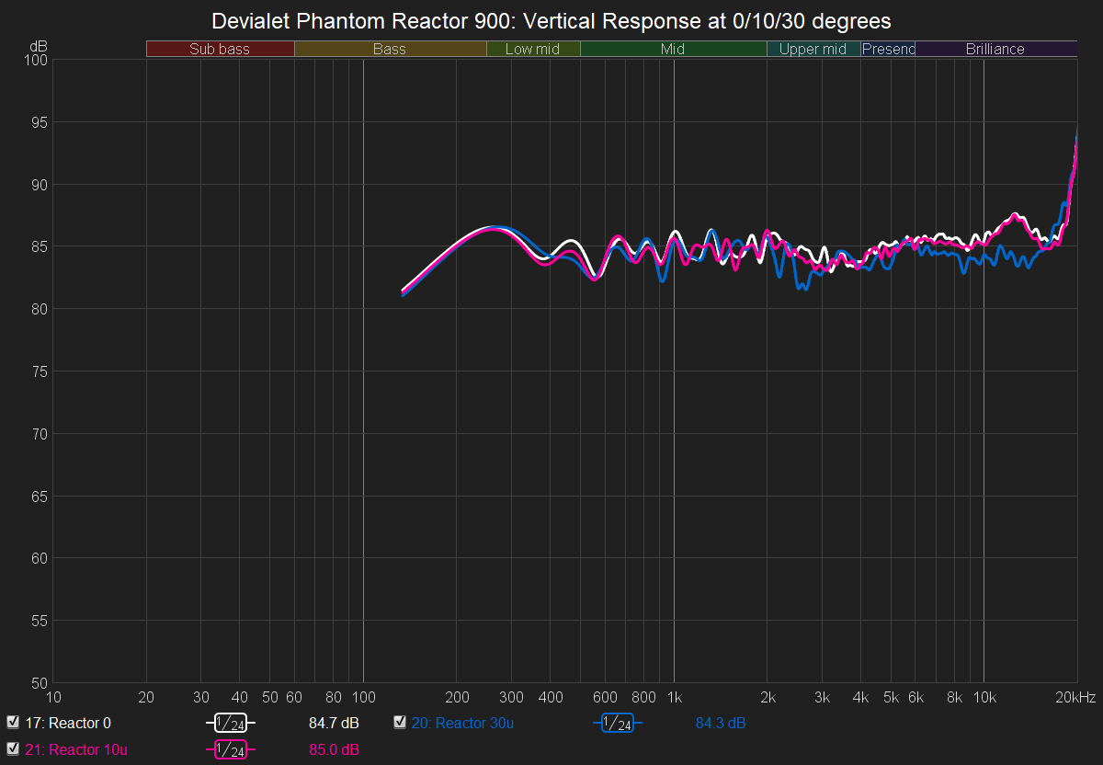
Task: Click the Sub bass frequency band
Action: (220, 50)
